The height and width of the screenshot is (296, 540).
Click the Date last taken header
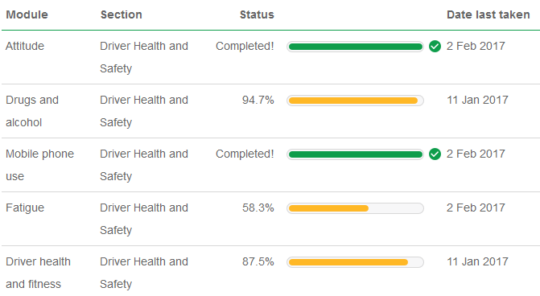tap(488, 14)
